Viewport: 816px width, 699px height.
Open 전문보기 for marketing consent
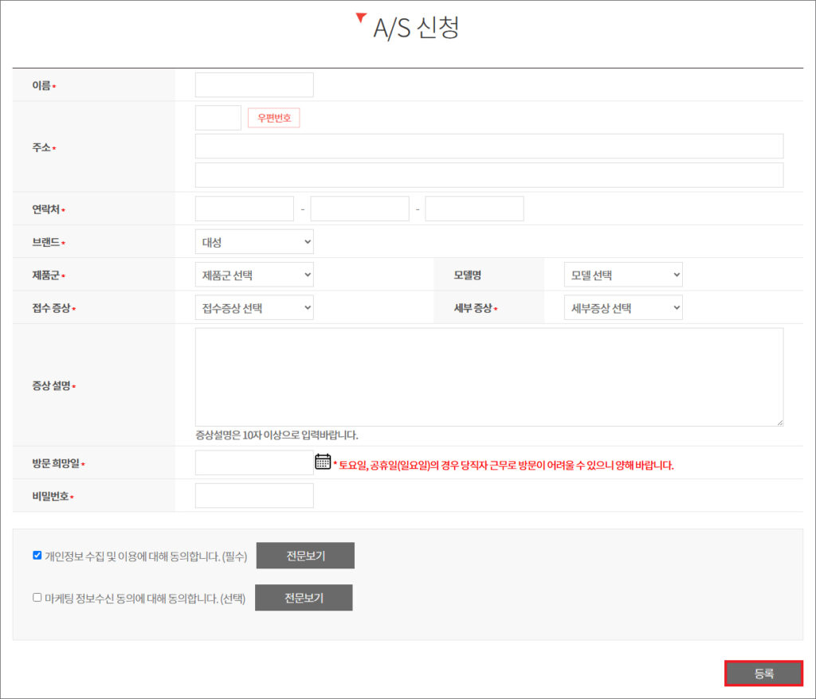304,598
